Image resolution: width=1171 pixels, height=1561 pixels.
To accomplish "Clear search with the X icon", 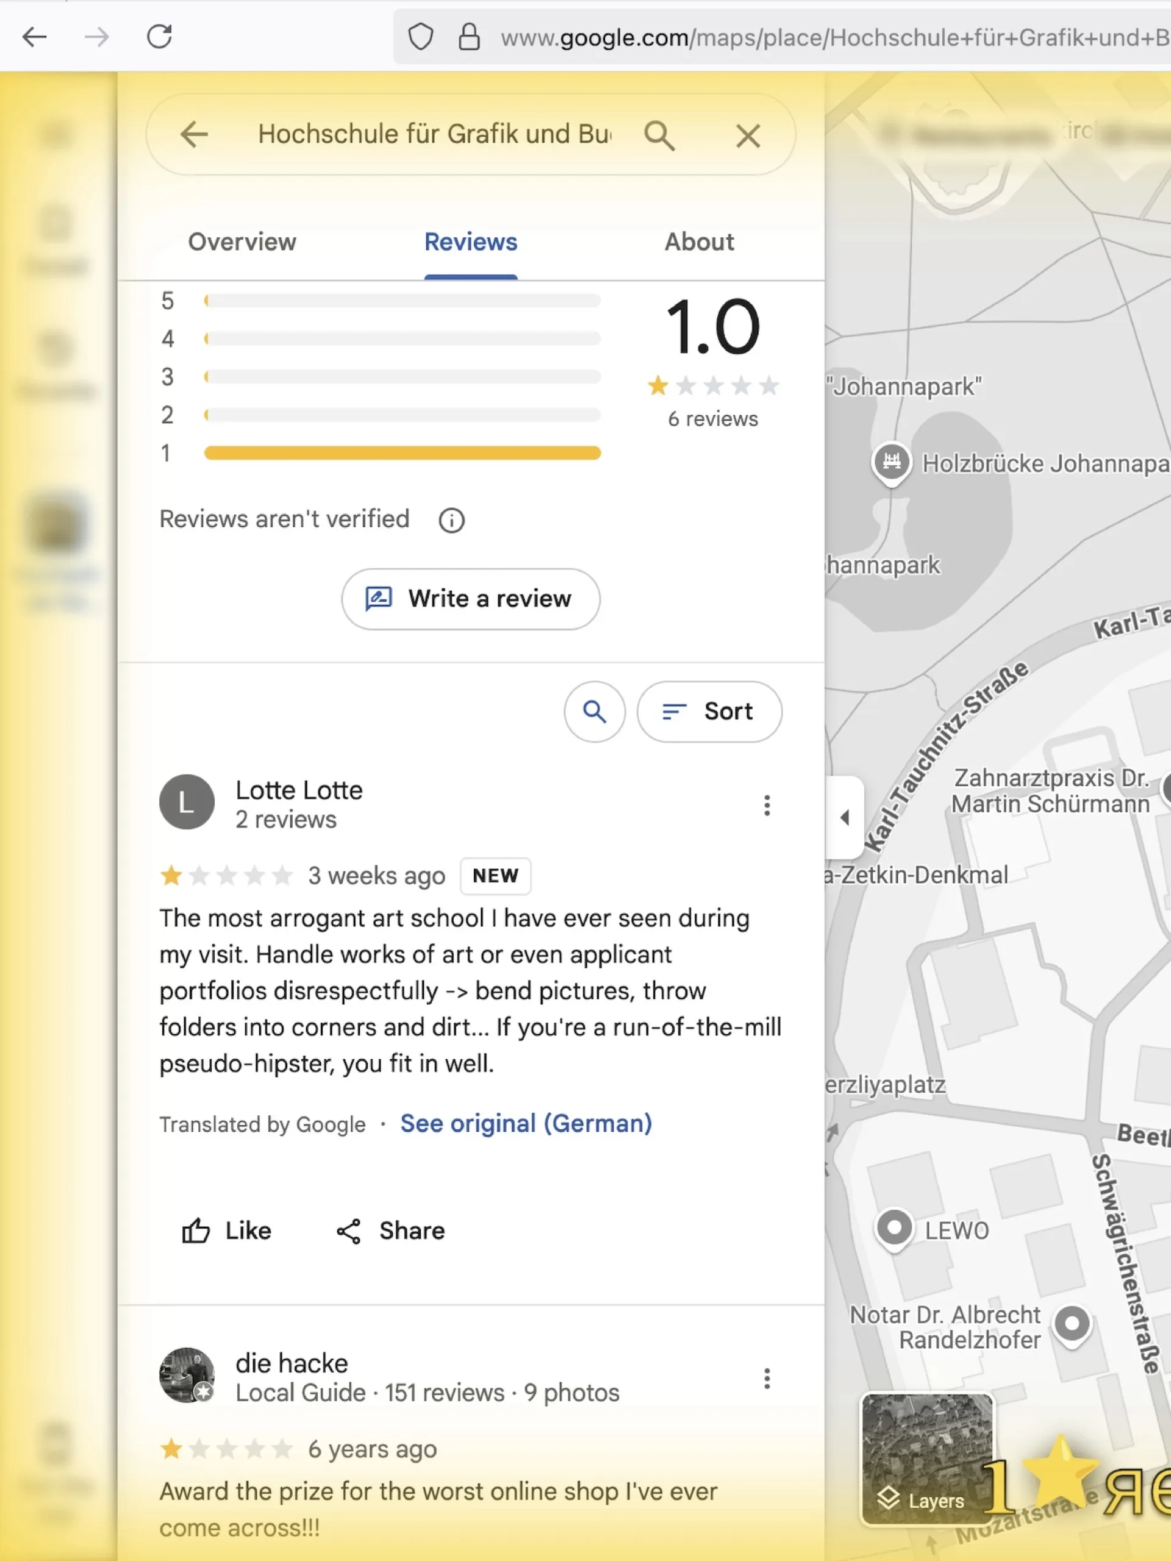I will coord(748,135).
